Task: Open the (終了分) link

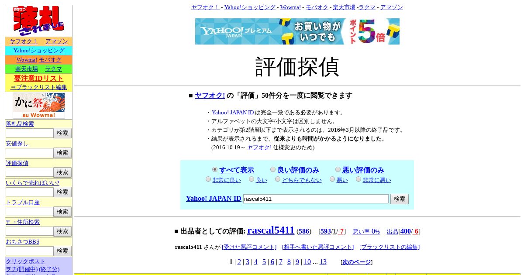Action: [49, 269]
